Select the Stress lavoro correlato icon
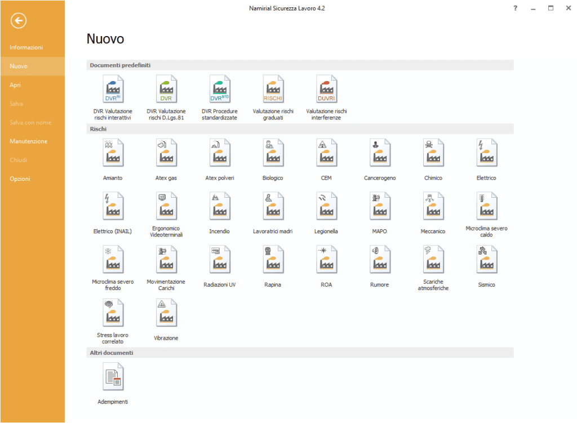The image size is (577, 423). tap(113, 313)
